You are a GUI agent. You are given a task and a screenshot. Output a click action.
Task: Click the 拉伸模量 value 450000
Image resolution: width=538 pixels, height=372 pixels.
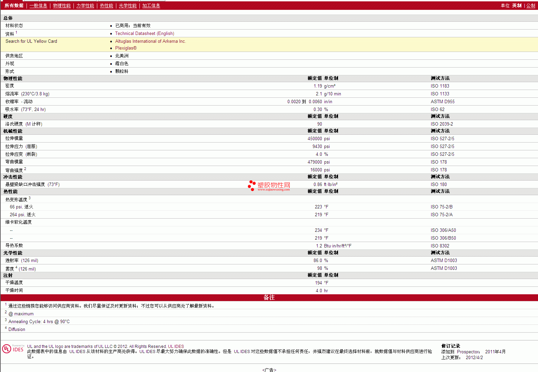coord(315,139)
